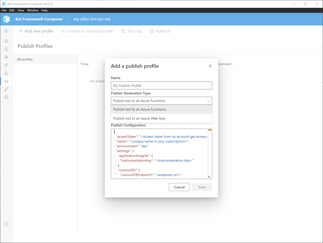Image resolution: width=323 pixels, height=243 pixels.
Task: Open the Help menu
Action: pyautogui.click(x=44, y=10)
